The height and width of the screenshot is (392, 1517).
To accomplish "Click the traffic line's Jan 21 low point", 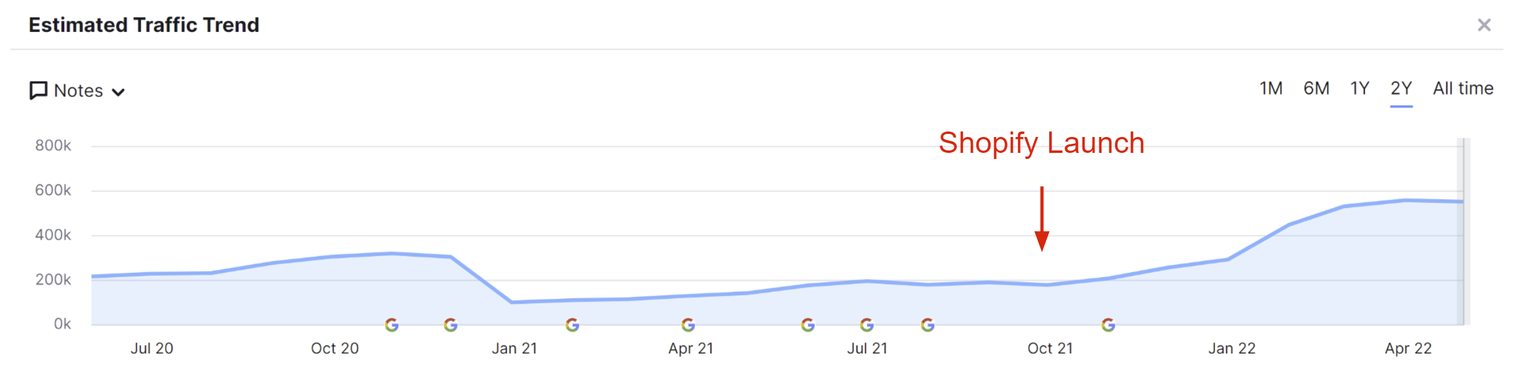I will [512, 302].
